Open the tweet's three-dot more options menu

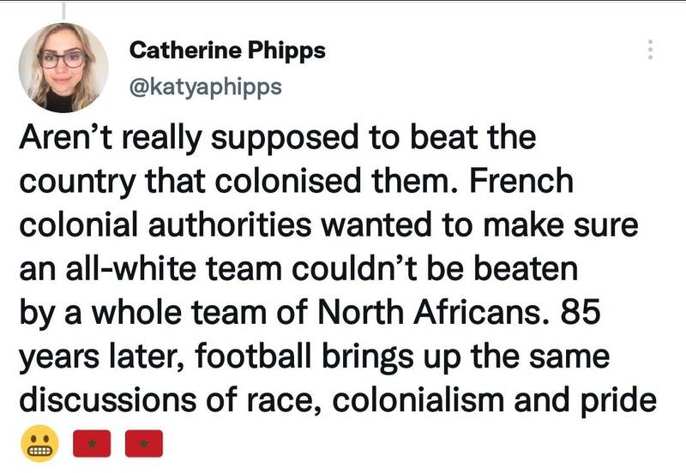(650, 50)
